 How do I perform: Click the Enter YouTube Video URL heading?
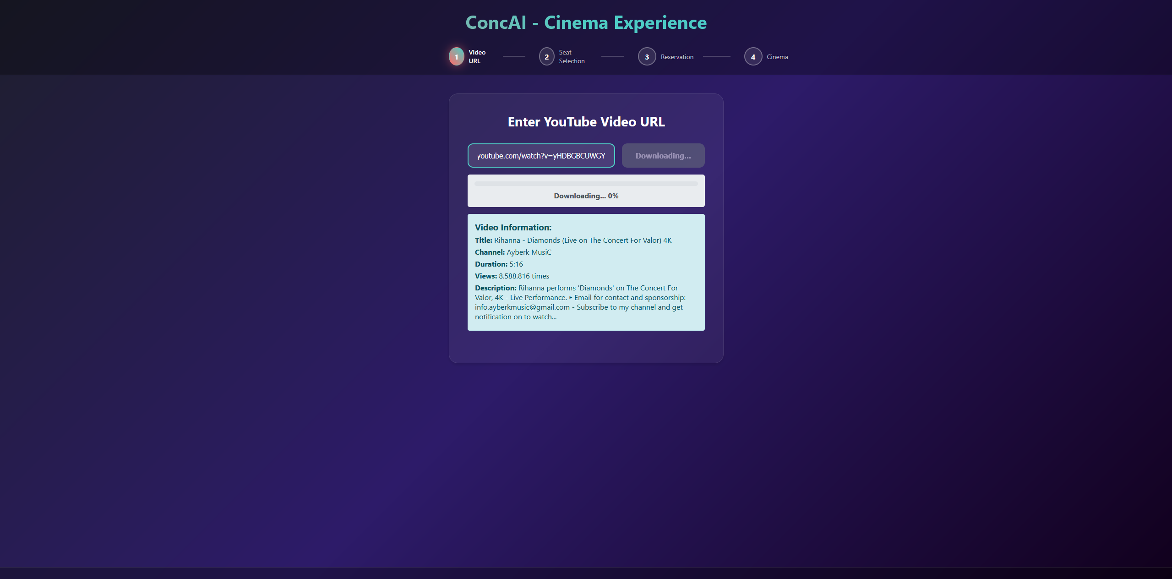tap(586, 122)
